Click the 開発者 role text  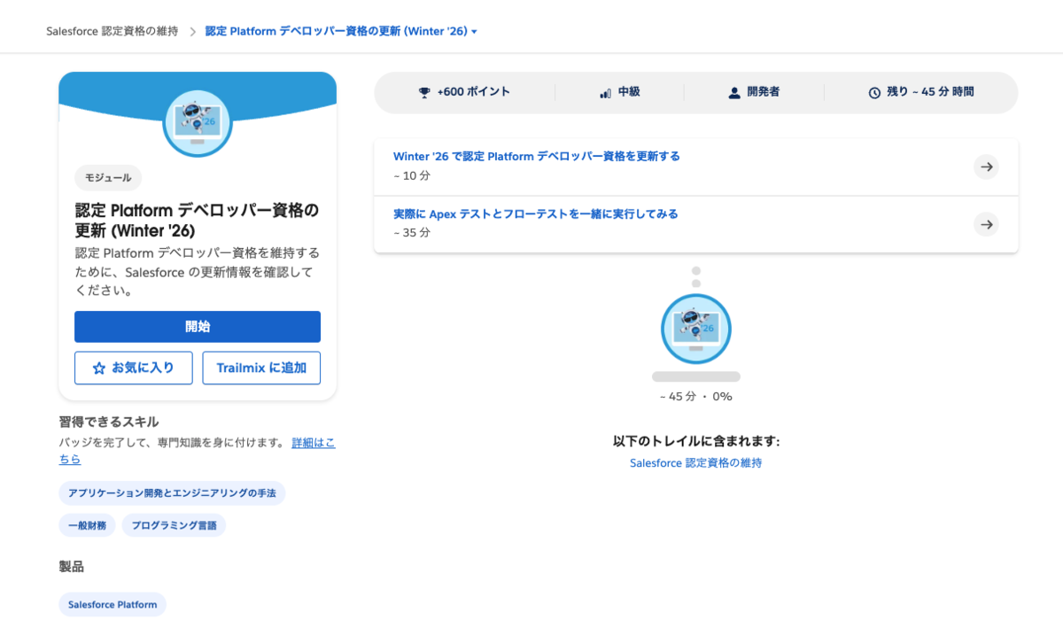coord(763,92)
